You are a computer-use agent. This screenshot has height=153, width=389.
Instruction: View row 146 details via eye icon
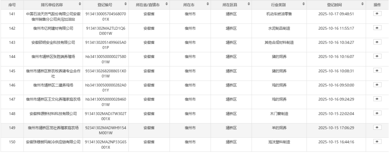(377, 84)
